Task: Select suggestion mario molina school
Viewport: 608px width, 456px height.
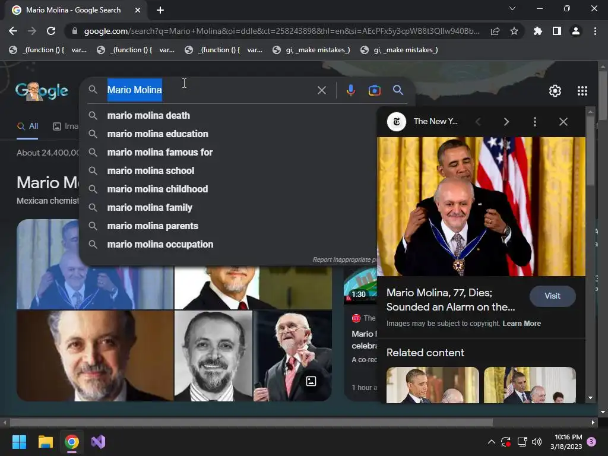Action: coord(229,170)
